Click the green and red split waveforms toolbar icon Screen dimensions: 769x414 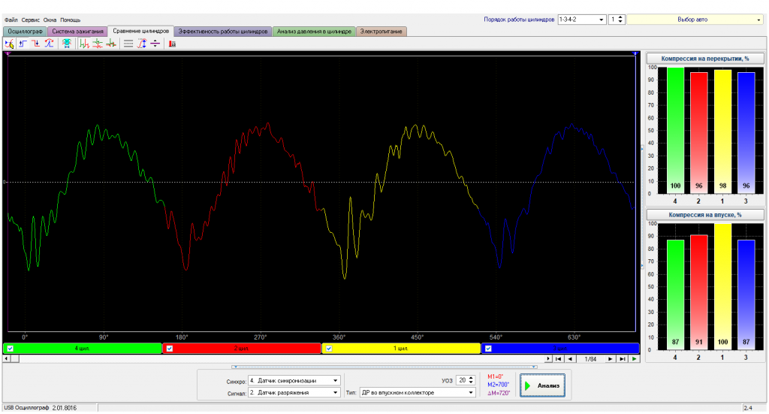[98, 44]
